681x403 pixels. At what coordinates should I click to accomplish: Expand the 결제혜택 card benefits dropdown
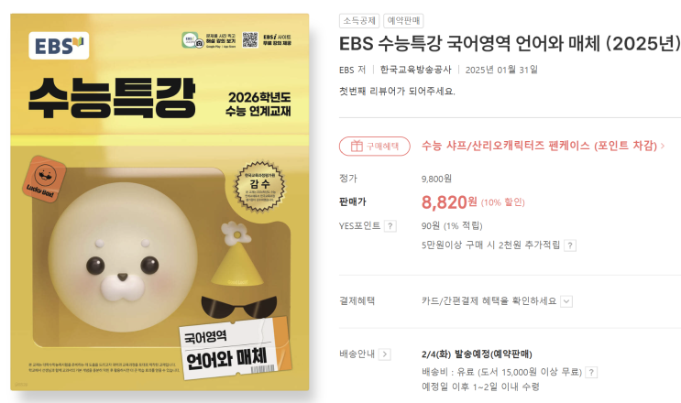pos(566,301)
